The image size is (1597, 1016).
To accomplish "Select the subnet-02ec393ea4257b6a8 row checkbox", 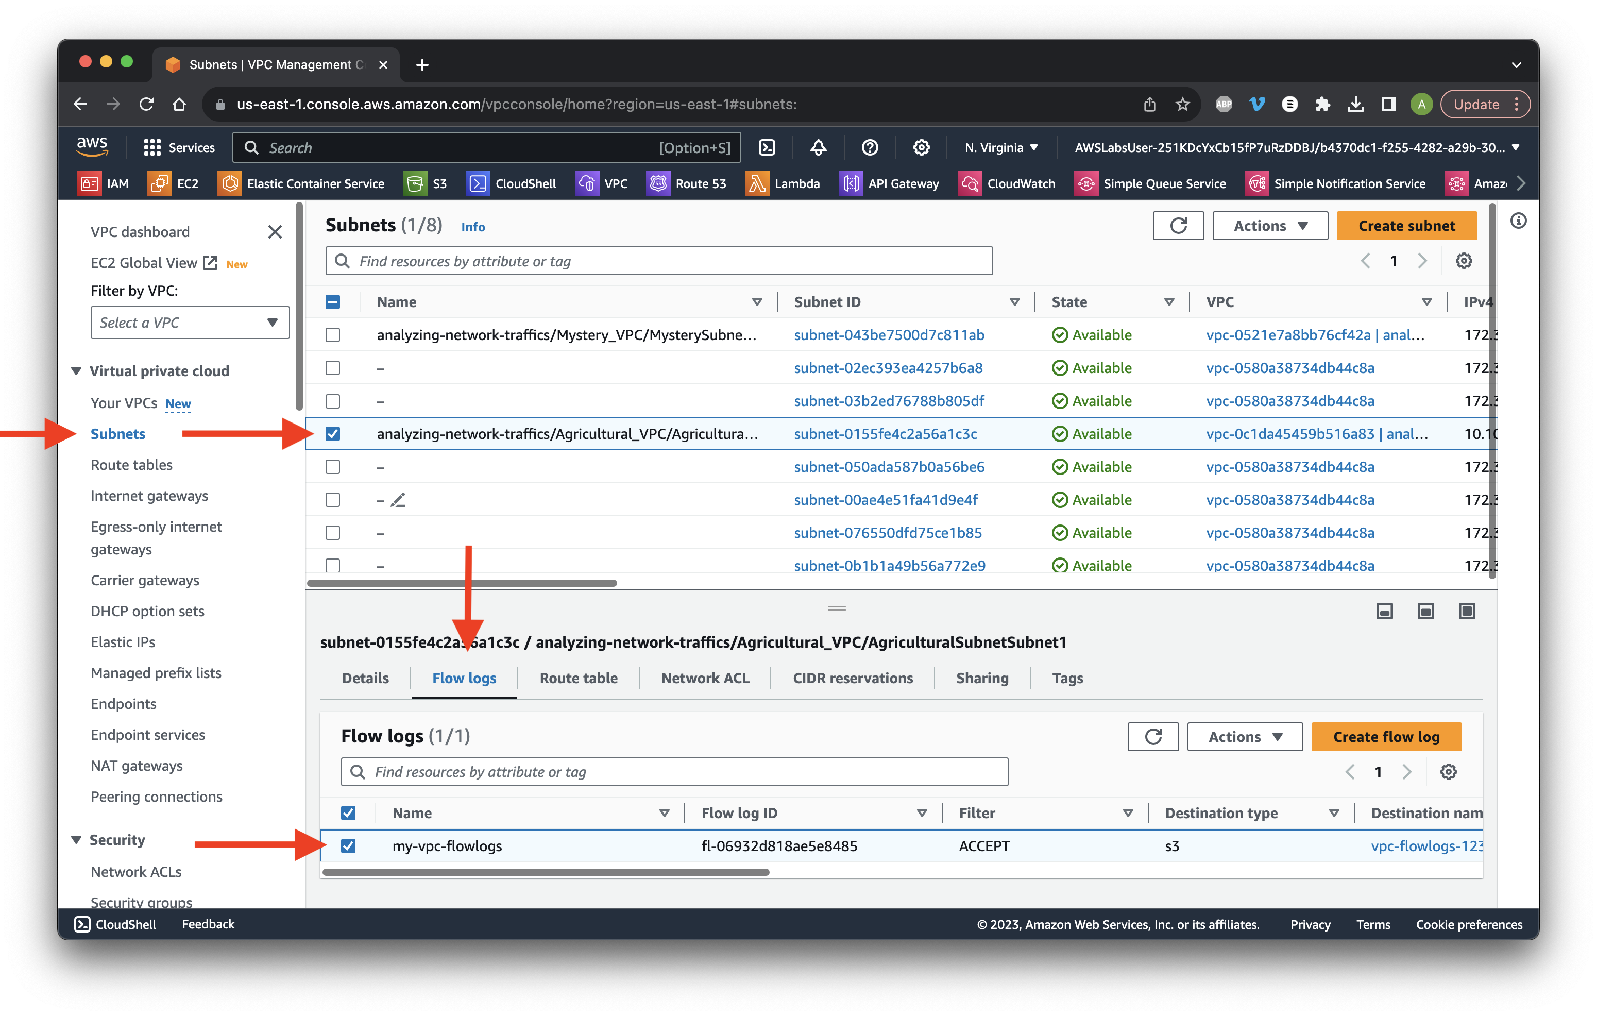I will coord(333,368).
